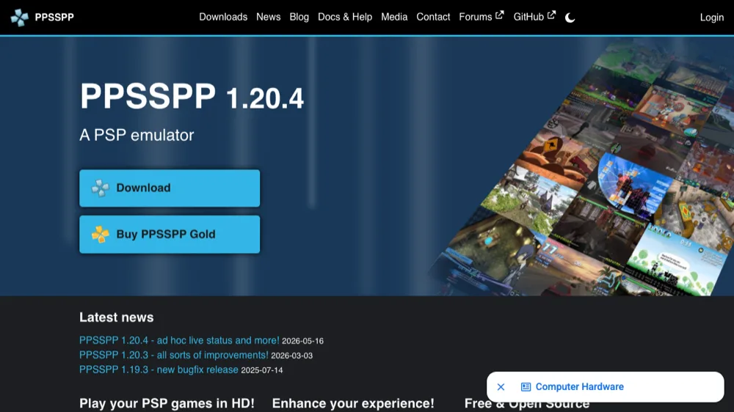Click the date 2026-03-03
The image size is (734, 412).
coord(291,356)
